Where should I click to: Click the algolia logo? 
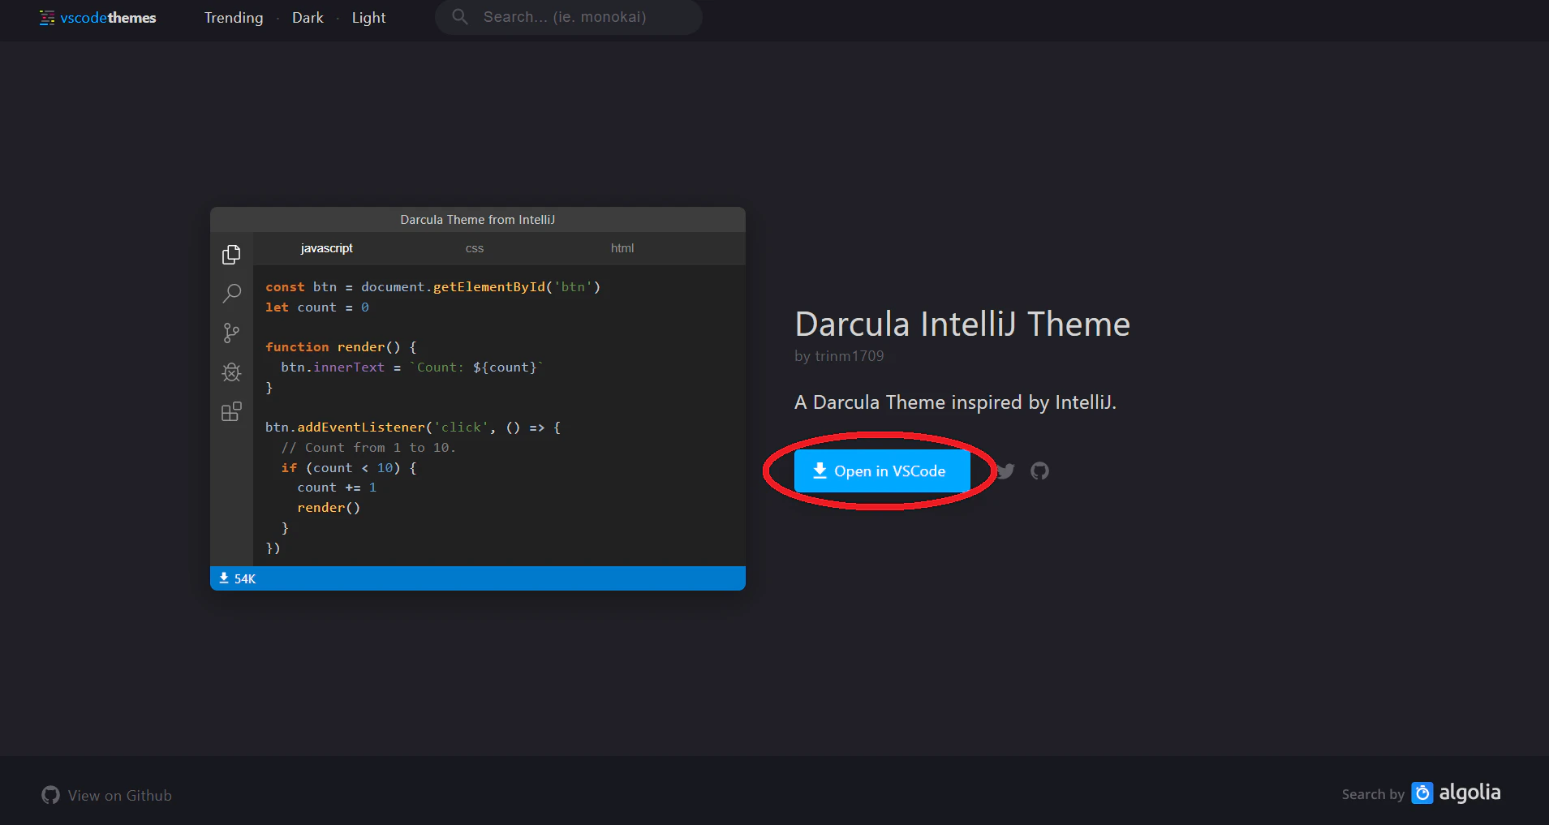click(1456, 793)
